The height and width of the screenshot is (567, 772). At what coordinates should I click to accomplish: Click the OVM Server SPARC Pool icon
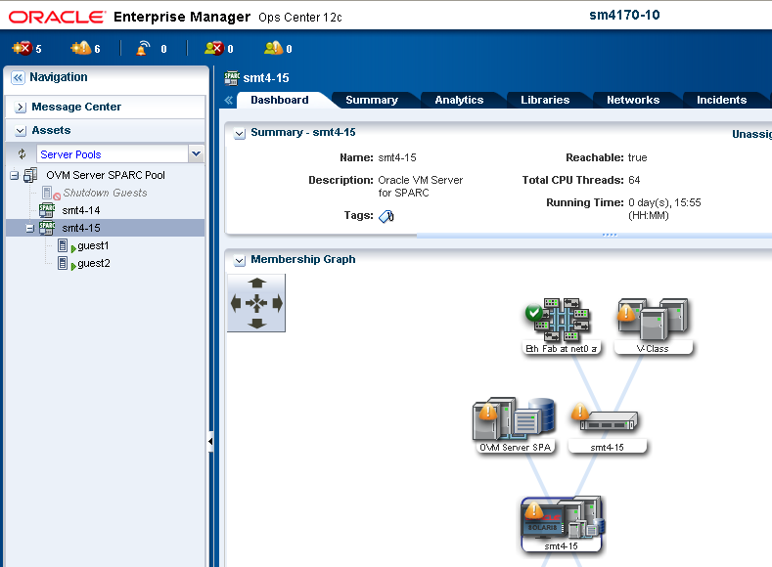[x=30, y=175]
